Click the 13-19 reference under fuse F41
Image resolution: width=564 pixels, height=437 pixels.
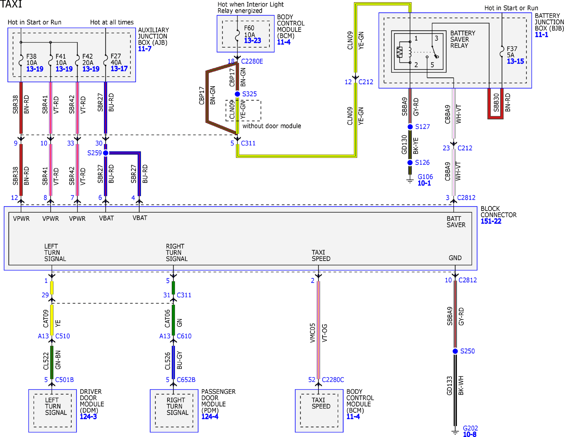[x=64, y=69]
